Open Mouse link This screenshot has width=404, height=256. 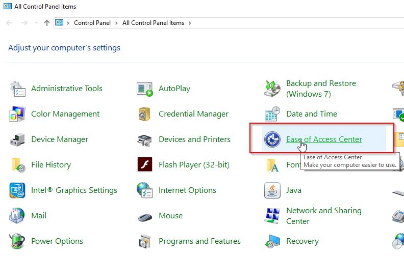[x=170, y=216]
